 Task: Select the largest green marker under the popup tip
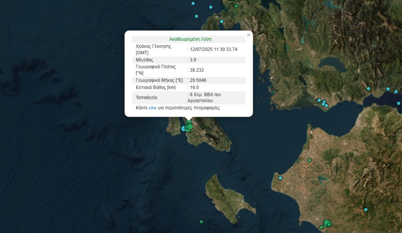pos(190,127)
